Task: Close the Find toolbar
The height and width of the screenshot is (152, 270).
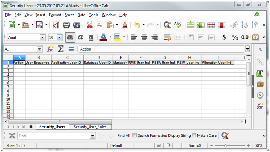Action: (12, 136)
